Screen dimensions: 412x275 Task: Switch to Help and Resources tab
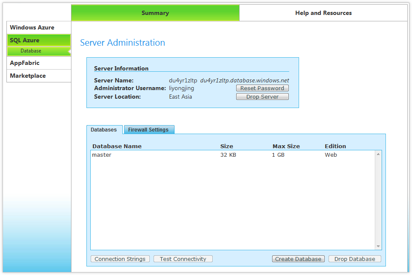(x=323, y=13)
